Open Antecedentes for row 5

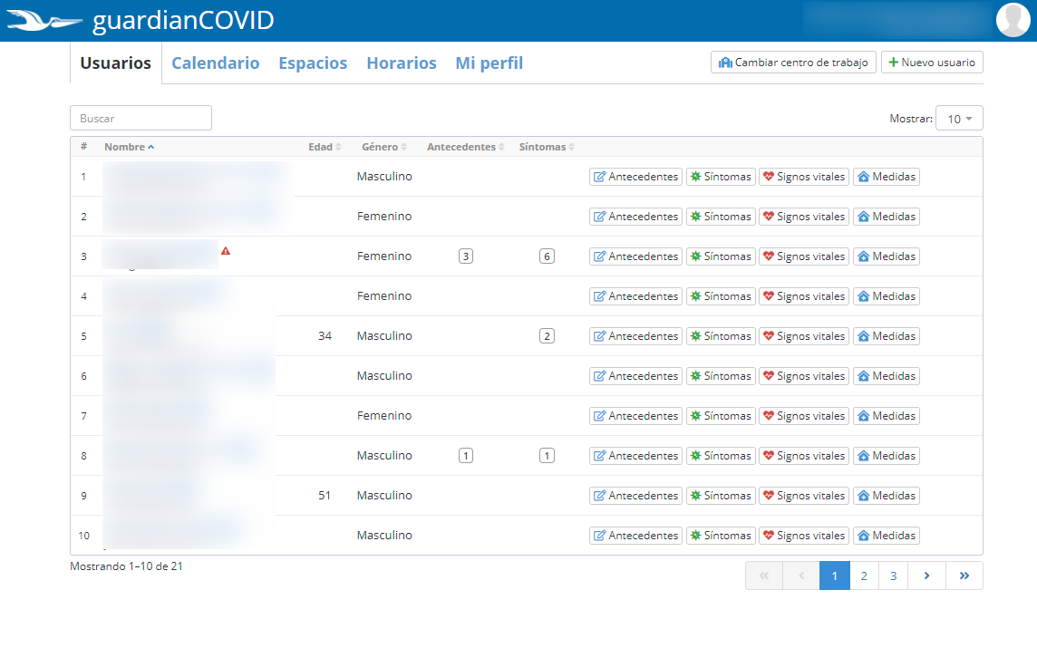(635, 336)
